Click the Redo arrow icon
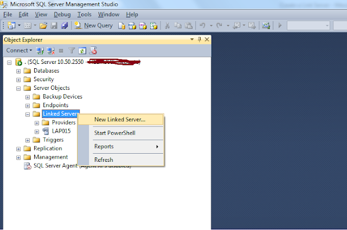This screenshot has width=347, height=230. (x=219, y=25)
